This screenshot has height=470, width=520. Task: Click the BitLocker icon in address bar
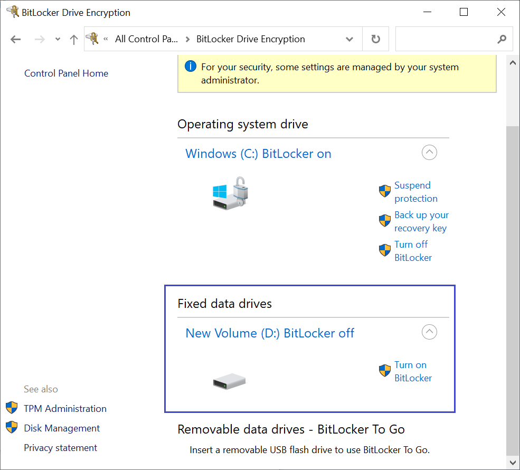pos(92,39)
